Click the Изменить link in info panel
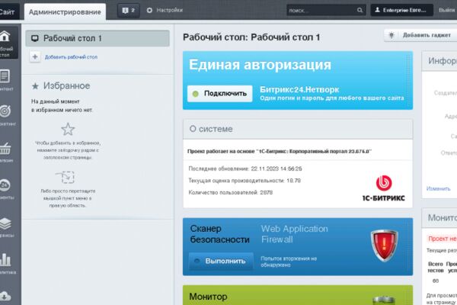 point(439,188)
